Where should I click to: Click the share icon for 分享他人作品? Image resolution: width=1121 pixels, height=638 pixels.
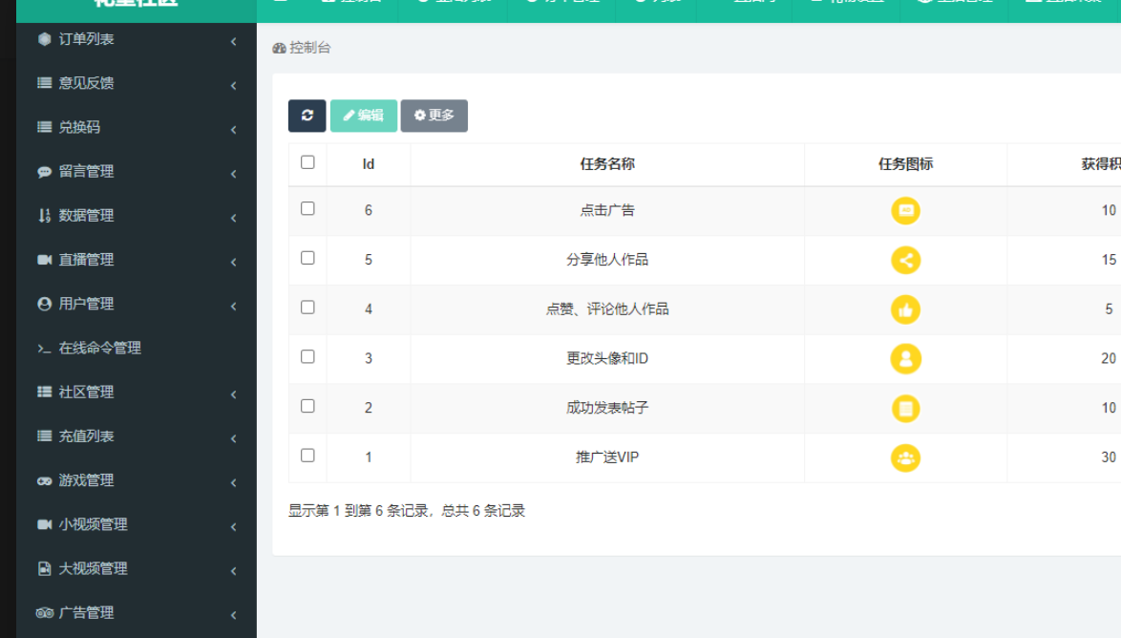905,260
